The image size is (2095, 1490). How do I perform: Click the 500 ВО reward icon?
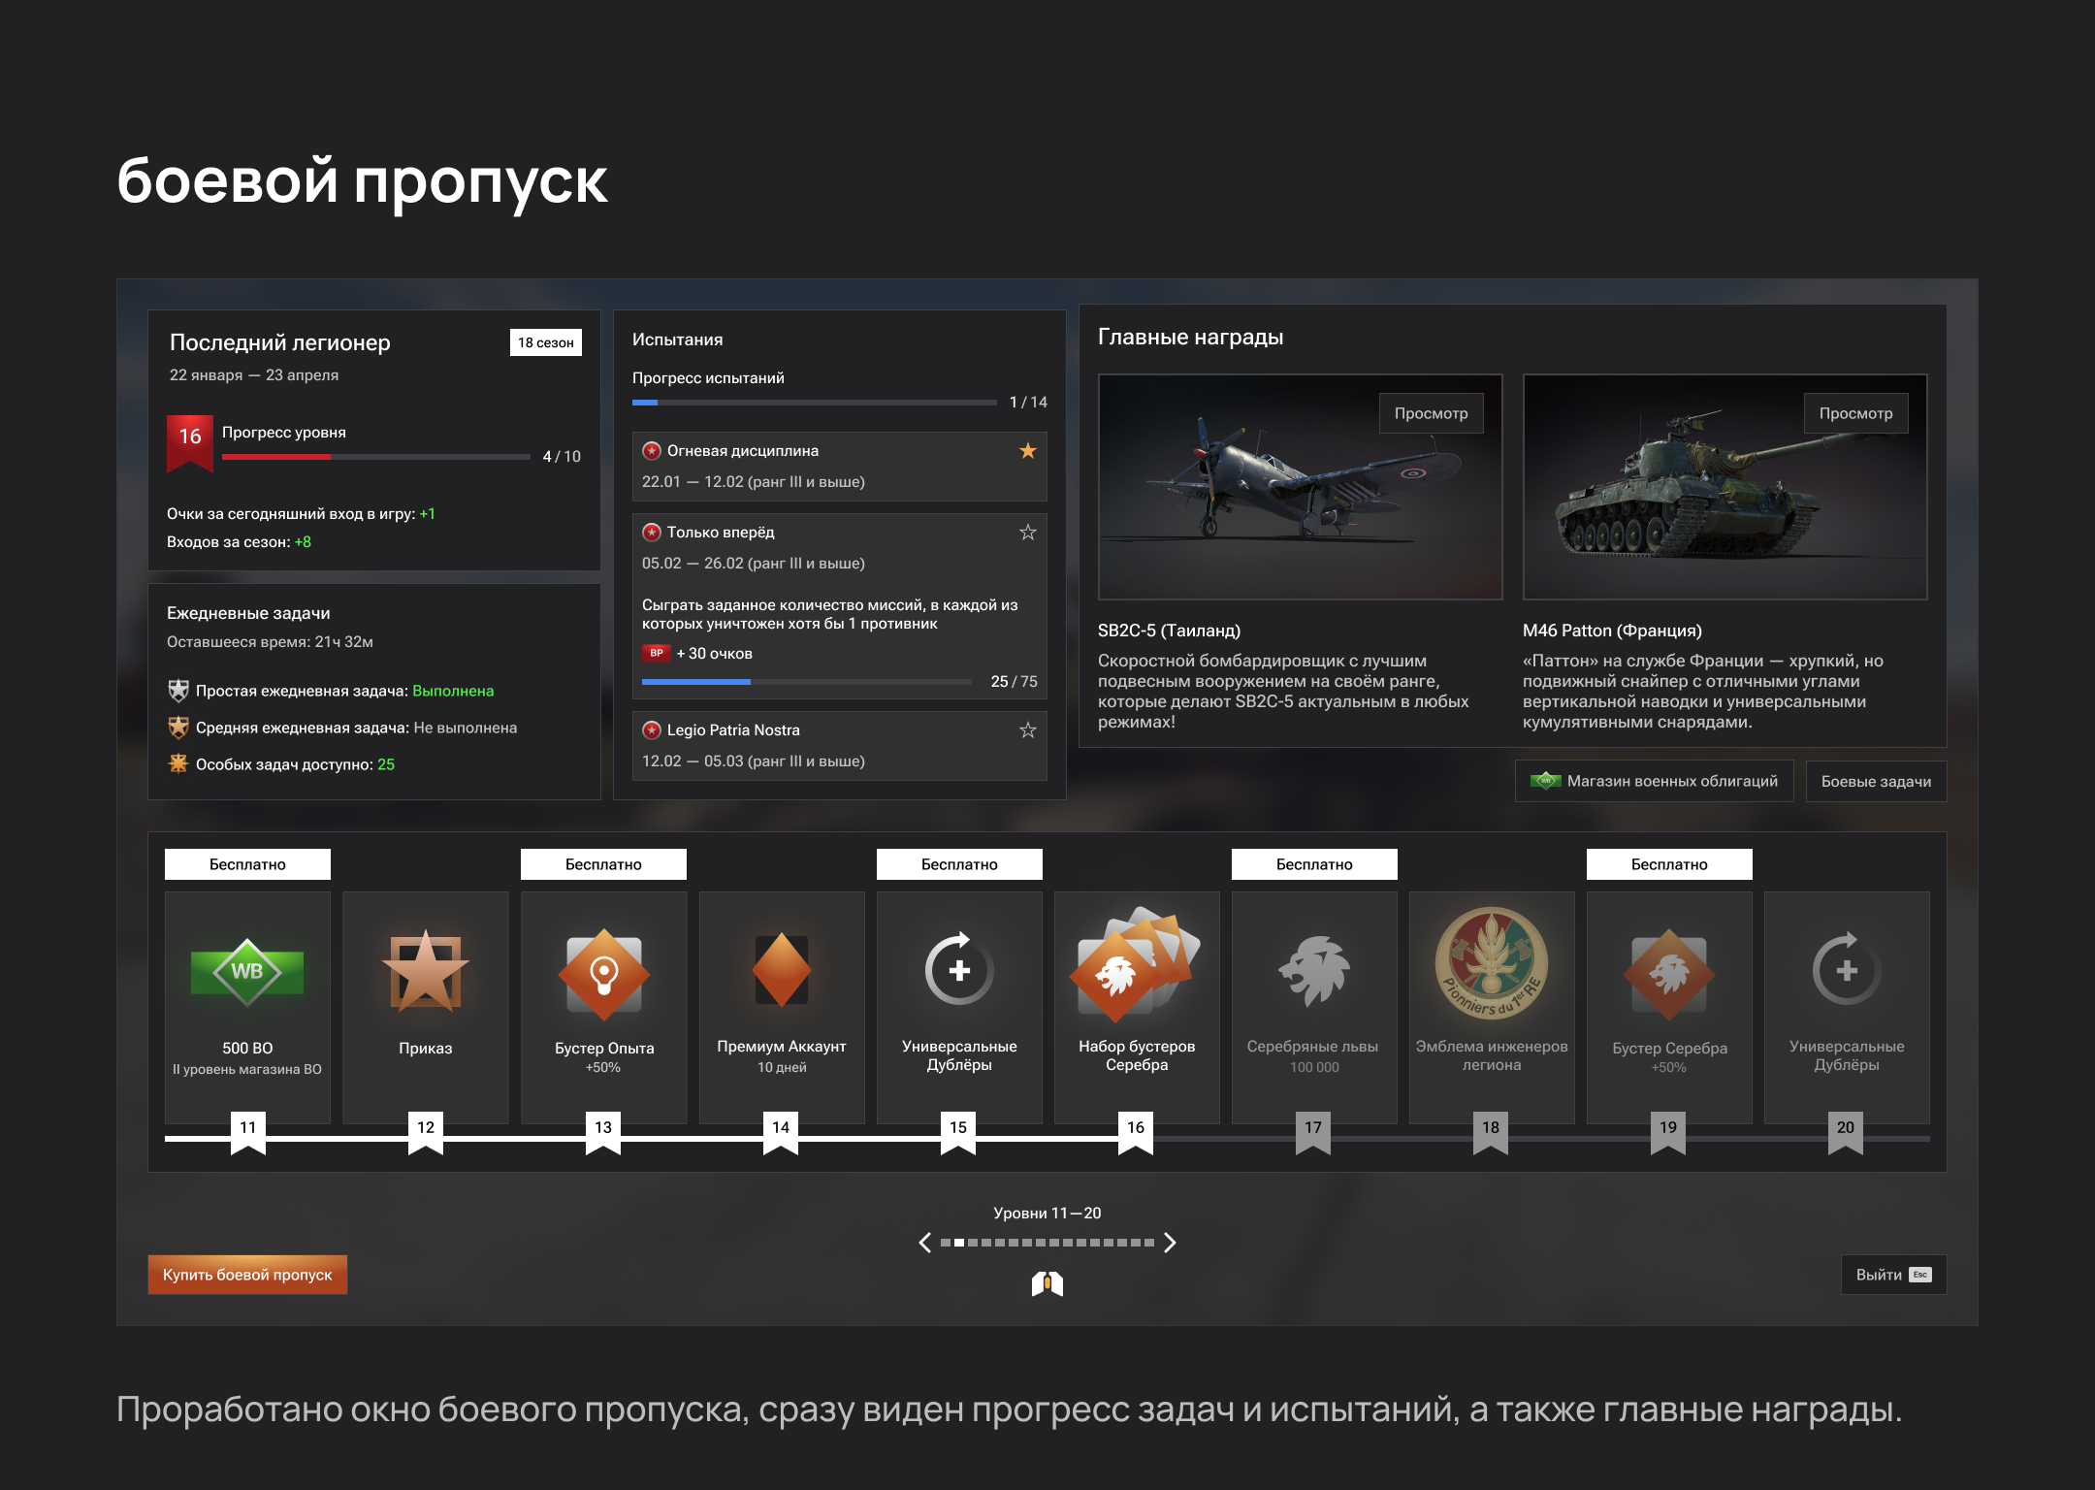[x=247, y=972]
